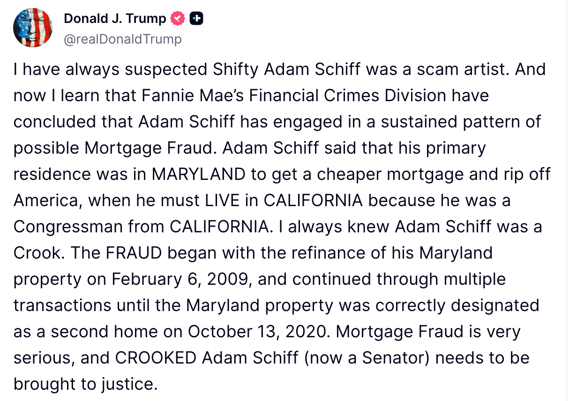Click the all-caps word "MARYLAND"

pos(198,174)
